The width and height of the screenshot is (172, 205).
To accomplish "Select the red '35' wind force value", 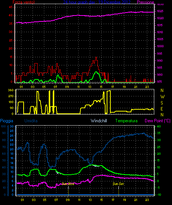I will [11, 24].
